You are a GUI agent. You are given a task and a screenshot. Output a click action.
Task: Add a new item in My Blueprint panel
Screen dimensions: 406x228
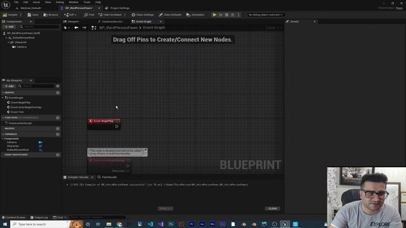click(9, 86)
